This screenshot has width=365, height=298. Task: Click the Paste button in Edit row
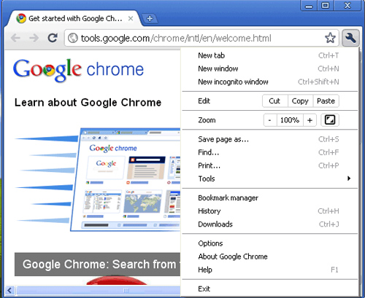pos(326,101)
